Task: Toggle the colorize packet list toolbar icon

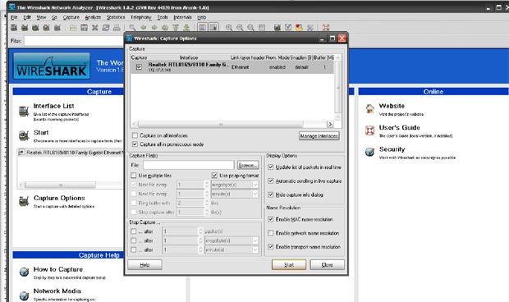Action: click(x=202, y=28)
